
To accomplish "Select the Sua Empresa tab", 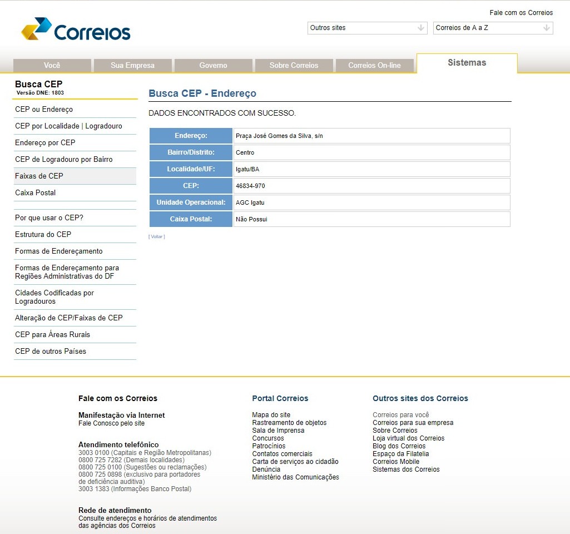I will [132, 66].
